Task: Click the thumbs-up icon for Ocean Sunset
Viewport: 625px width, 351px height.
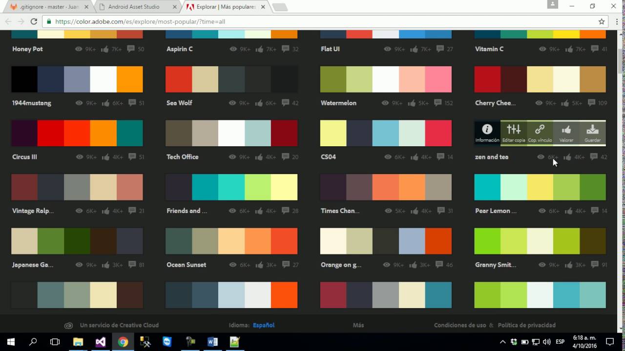Action: [259, 265]
